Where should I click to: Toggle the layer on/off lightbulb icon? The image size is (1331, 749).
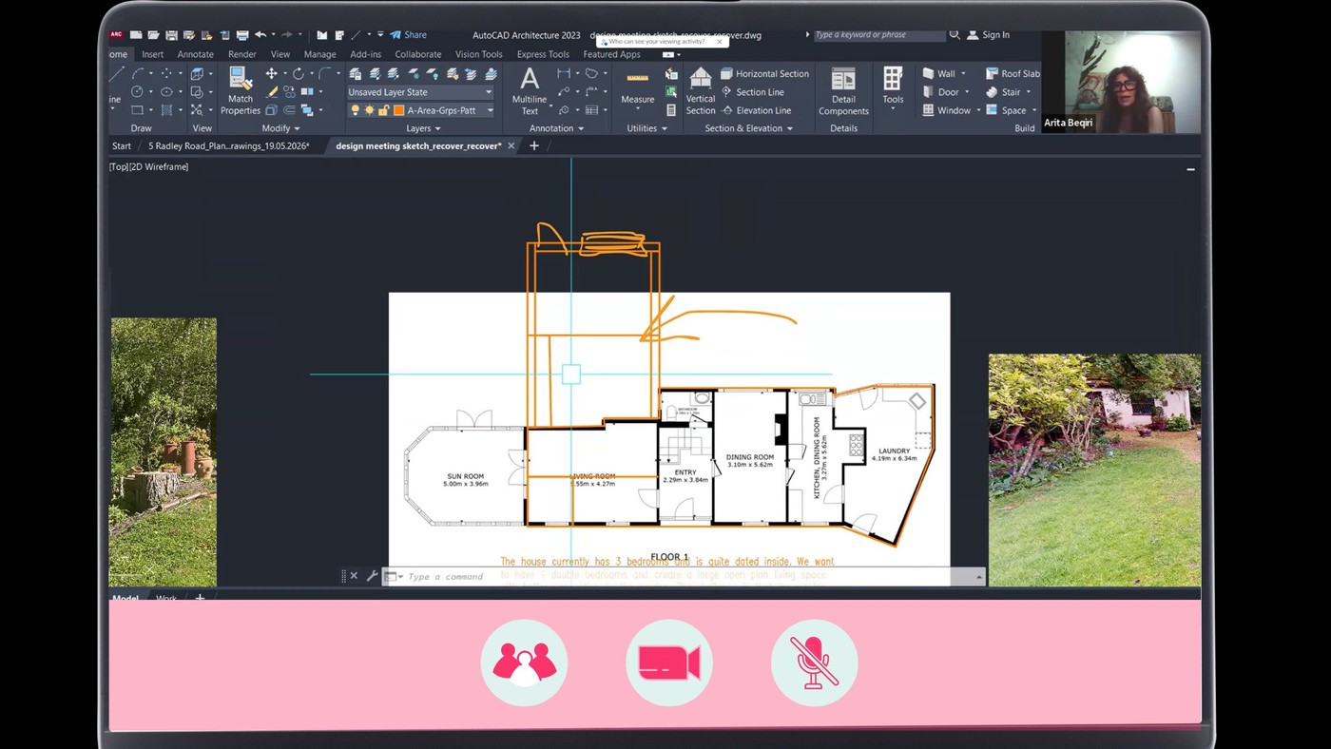coord(355,110)
